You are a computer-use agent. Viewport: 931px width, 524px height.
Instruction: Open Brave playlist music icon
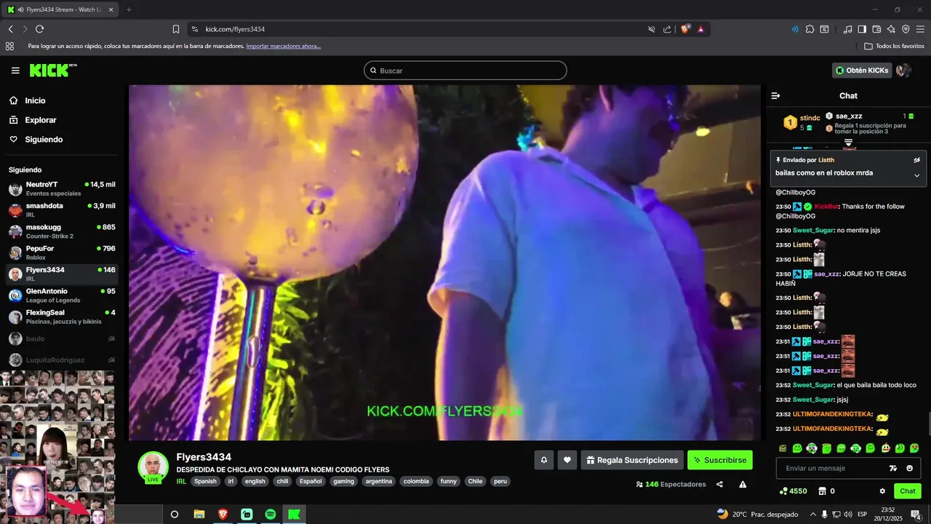click(x=847, y=29)
